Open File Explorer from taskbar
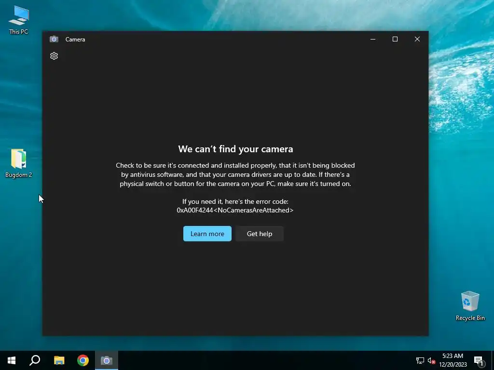Image resolution: width=494 pixels, height=370 pixels. coord(59,360)
